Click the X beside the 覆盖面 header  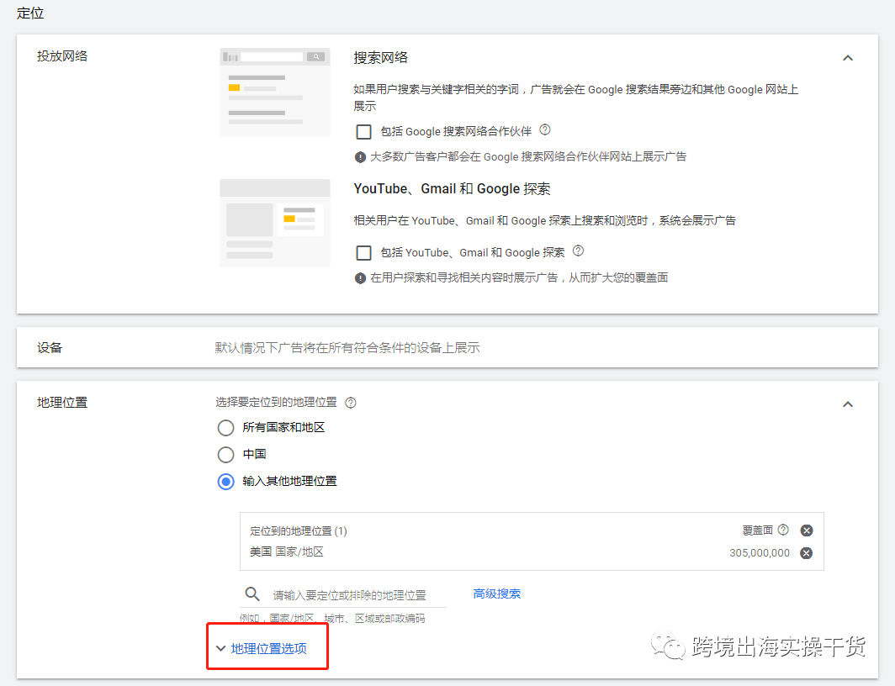(x=806, y=530)
